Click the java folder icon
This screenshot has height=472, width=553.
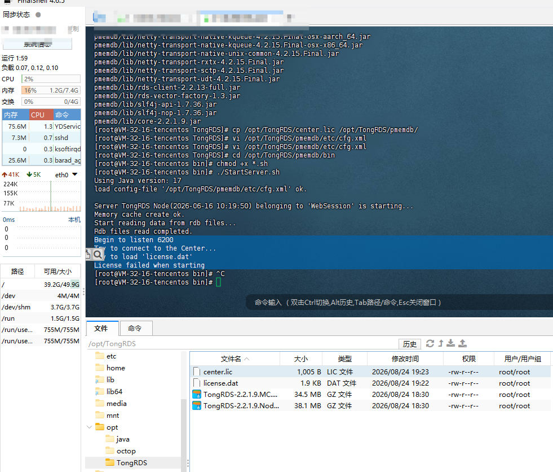[110, 439]
